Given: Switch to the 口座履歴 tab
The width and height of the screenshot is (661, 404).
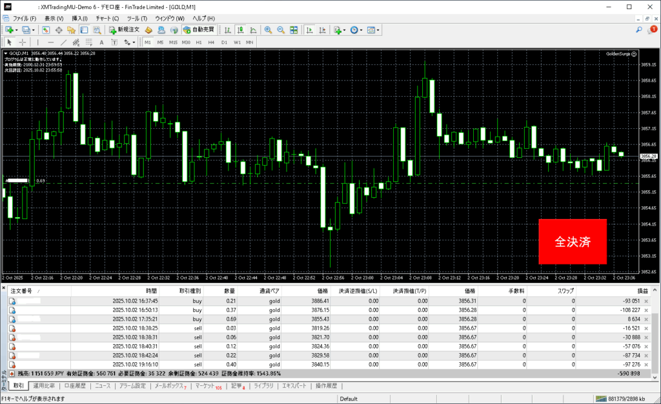Looking at the screenshot, I should coord(74,386).
